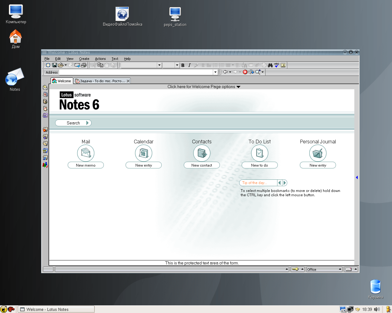Open the Actions menu
The height and width of the screenshot is (313, 392).
(x=100, y=59)
